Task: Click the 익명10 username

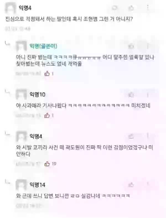Action: point(37,95)
